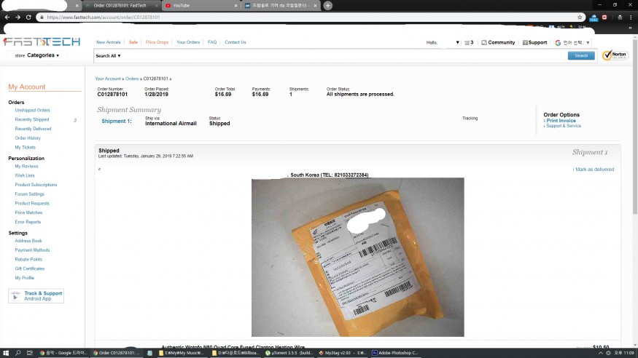Show hidden system tray icons
638x358 pixels.
pyautogui.click(x=600, y=353)
